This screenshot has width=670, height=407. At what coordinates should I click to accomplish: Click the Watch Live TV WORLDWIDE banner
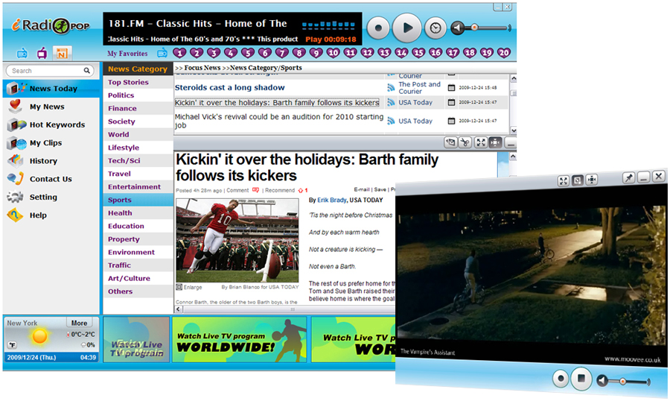click(239, 339)
